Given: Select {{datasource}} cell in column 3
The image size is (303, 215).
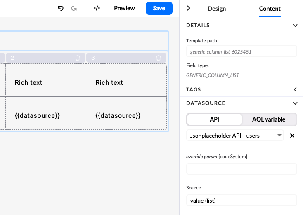Looking at the screenshot, I should 126,113.
